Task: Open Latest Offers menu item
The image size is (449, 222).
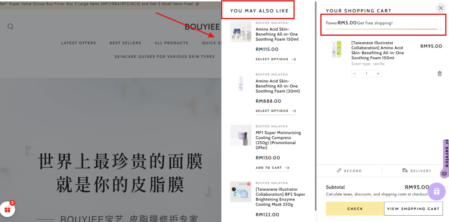Action: (78, 43)
